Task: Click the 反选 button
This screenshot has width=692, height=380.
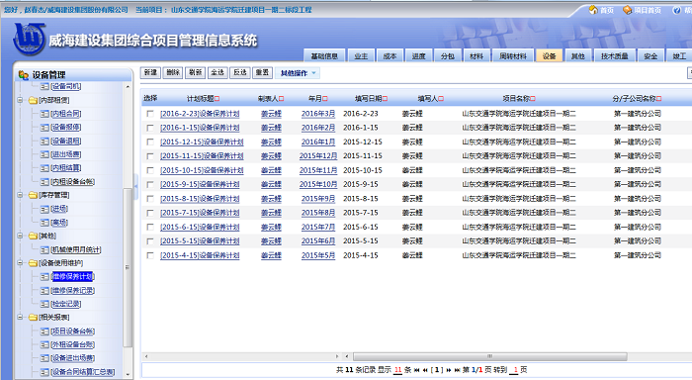Action: click(x=240, y=73)
